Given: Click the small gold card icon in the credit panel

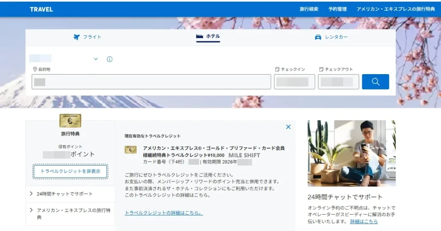Looking at the screenshot, I should click(x=130, y=150).
